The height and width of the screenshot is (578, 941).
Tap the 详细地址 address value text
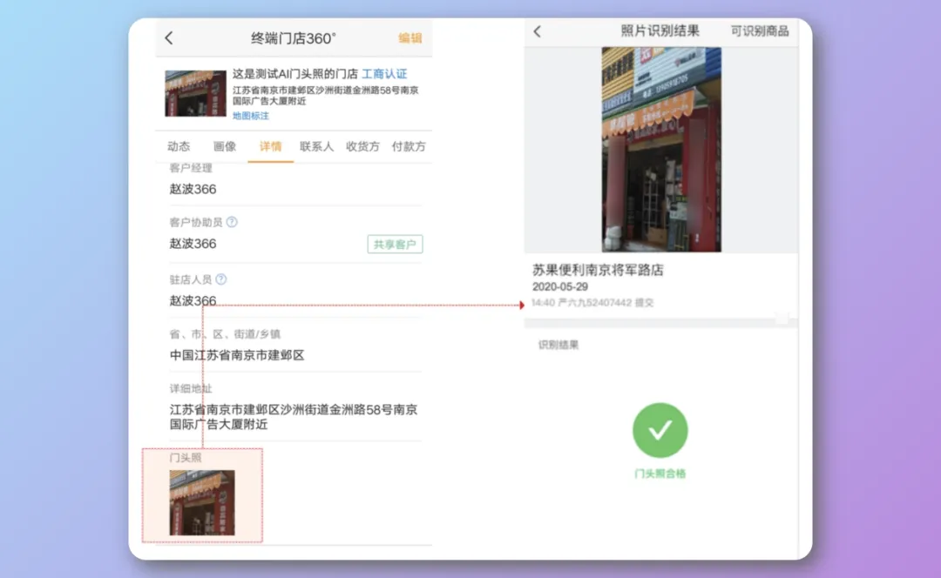pyautogui.click(x=294, y=417)
